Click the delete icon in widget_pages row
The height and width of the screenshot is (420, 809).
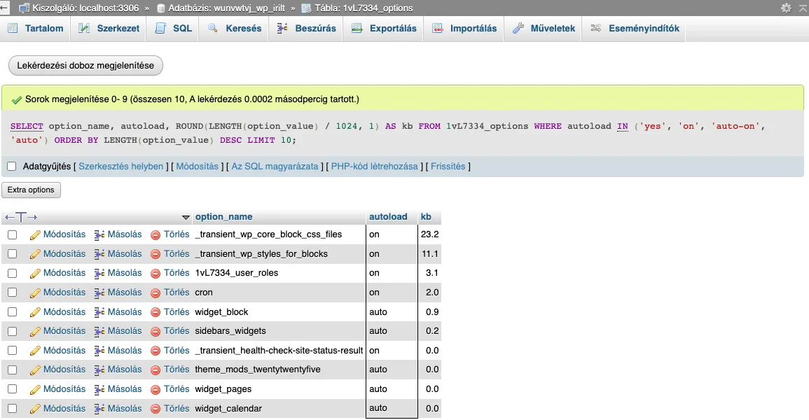(x=155, y=390)
